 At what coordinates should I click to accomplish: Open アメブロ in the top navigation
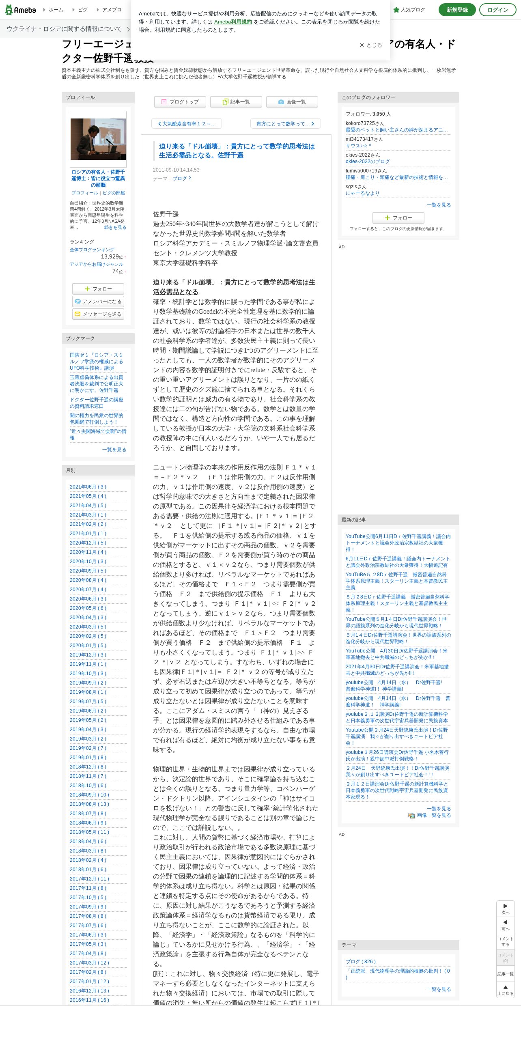coord(109,10)
